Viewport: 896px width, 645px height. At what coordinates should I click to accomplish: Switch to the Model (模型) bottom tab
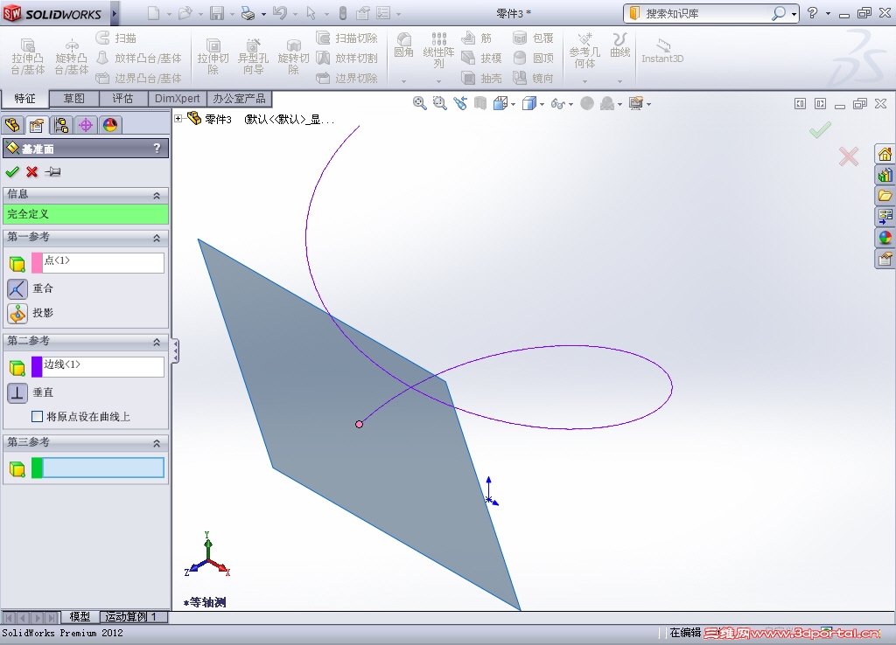pyautogui.click(x=80, y=616)
